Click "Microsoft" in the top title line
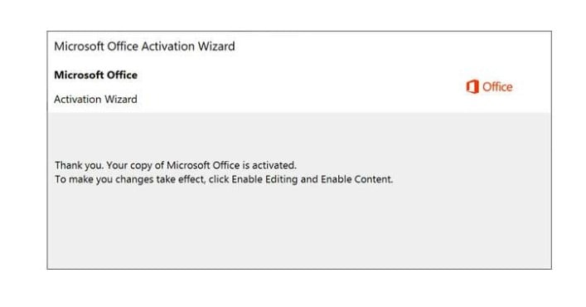The width and height of the screenshot is (586, 307). pyautogui.click(x=80, y=46)
